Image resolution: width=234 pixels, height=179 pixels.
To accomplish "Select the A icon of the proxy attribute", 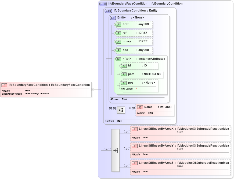I will point(118,42).
